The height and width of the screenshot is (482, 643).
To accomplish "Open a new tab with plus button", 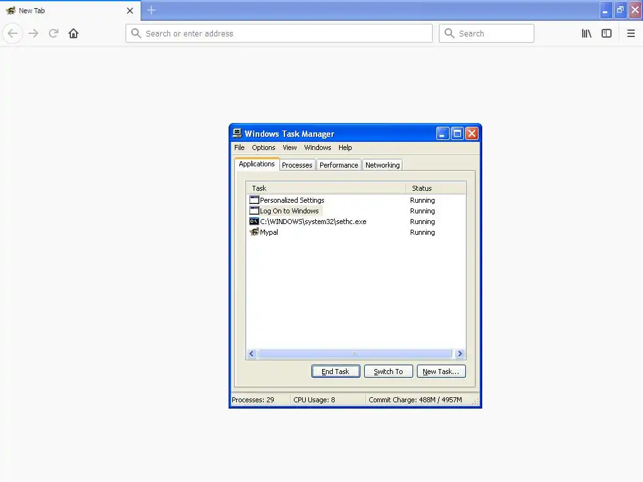I will (151, 10).
